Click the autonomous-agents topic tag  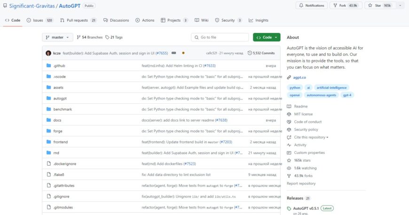click(322, 95)
